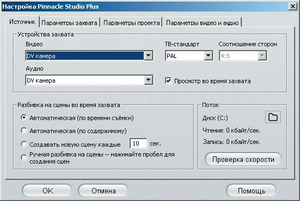
Task: Expand the Видео capture device dropdown
Action: pos(149,56)
